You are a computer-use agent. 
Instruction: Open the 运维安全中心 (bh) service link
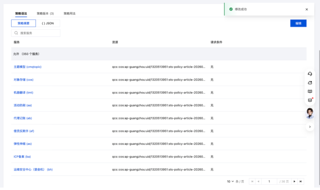[x=33, y=170]
